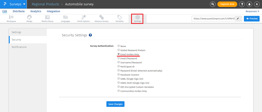Open Notifications in left sidebar

[28, 47]
